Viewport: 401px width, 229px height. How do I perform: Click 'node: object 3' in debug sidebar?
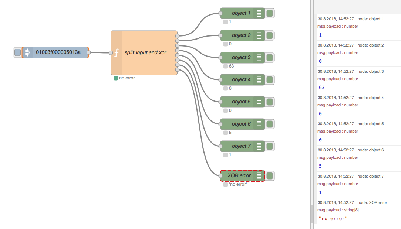[371, 72]
